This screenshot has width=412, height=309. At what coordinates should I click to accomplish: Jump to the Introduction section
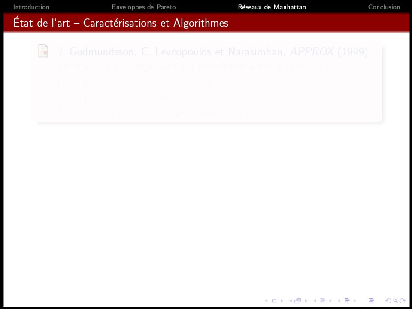[x=31, y=7]
